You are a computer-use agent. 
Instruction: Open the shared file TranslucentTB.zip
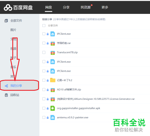67,52
